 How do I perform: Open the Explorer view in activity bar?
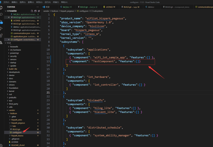pyautogui.click(x=1, y=8)
